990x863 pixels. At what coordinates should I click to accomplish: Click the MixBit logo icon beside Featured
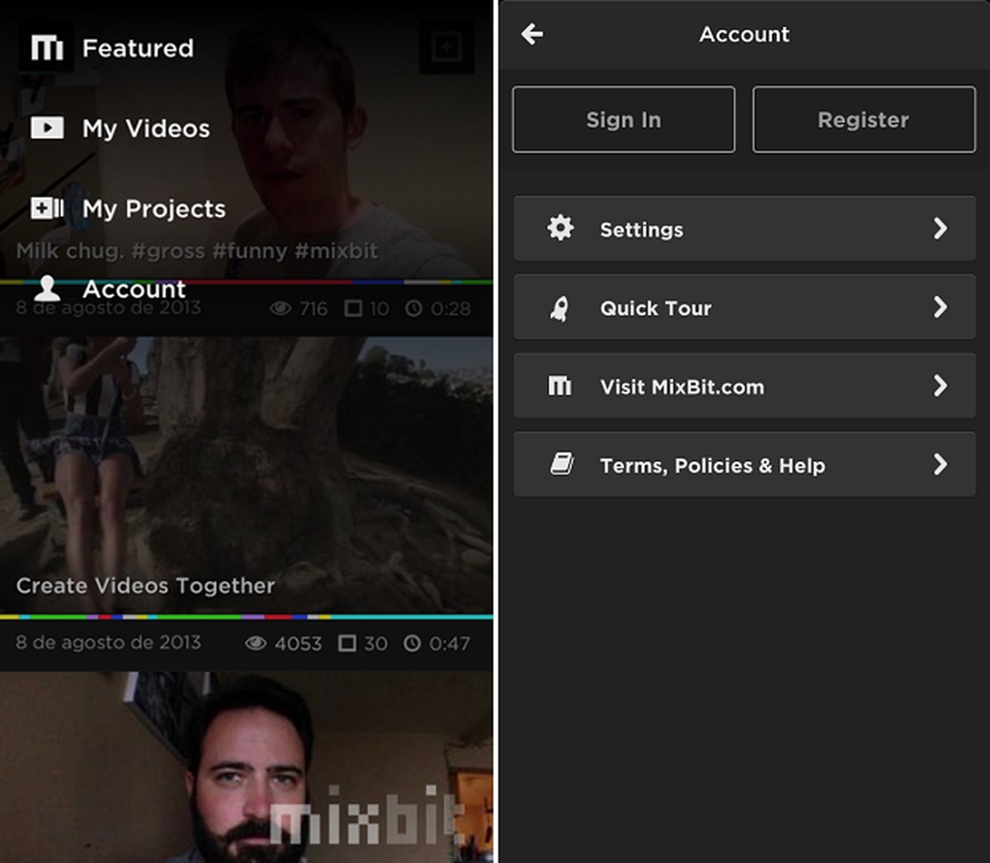[x=47, y=48]
